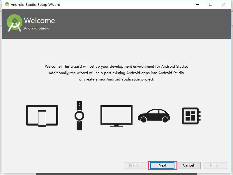Click the phone and tablet device icon
This screenshot has width=233, height=175.
(x=42, y=116)
